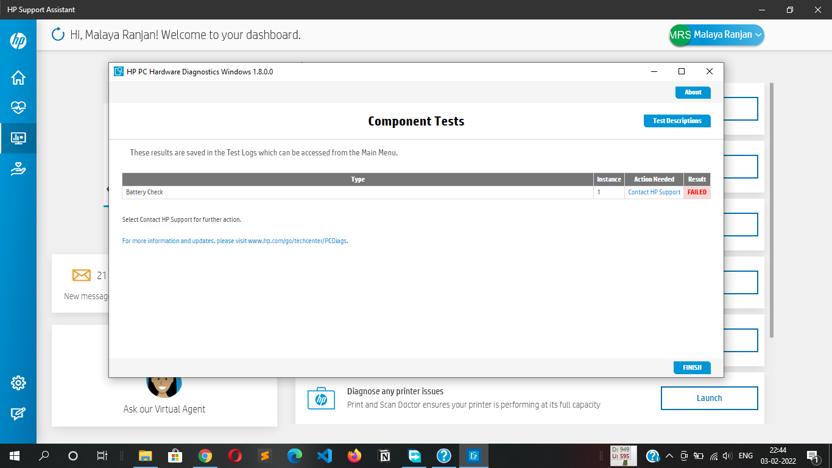Open the Home page from the HP sidebar
832x468 pixels.
[x=18, y=77]
